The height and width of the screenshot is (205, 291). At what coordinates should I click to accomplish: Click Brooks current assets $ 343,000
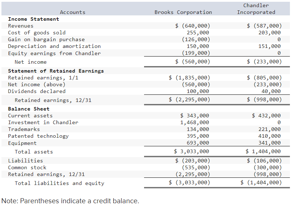[195, 116]
